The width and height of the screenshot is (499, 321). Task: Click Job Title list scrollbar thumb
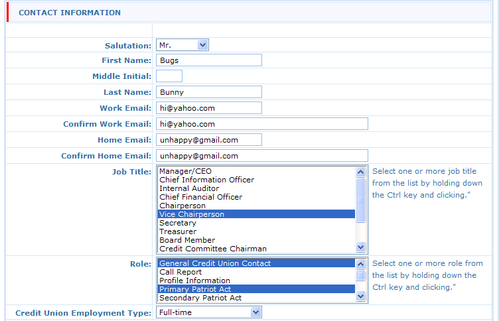[x=360, y=200]
